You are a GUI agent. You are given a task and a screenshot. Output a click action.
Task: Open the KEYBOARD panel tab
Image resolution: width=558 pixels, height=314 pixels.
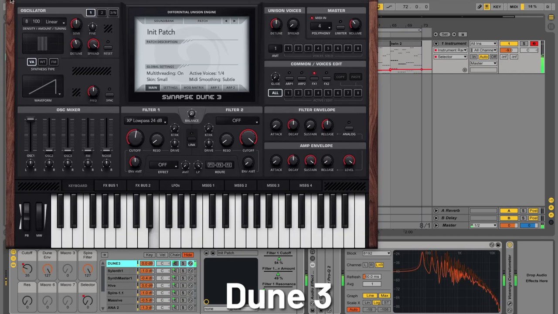78,186
